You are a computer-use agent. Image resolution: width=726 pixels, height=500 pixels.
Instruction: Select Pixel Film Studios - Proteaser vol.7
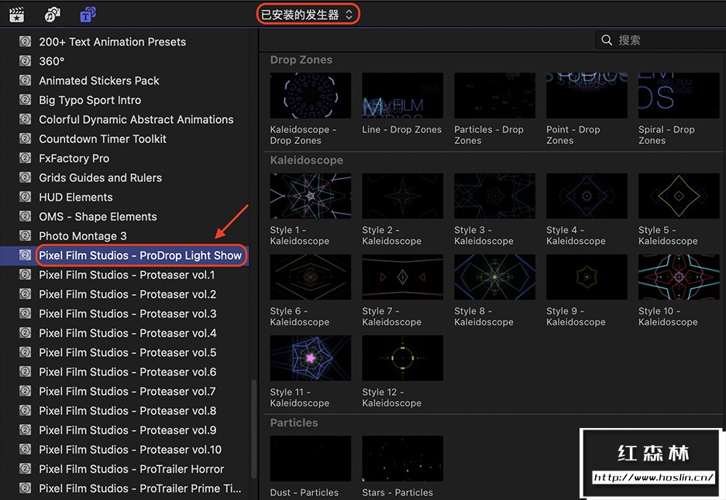coord(127,392)
